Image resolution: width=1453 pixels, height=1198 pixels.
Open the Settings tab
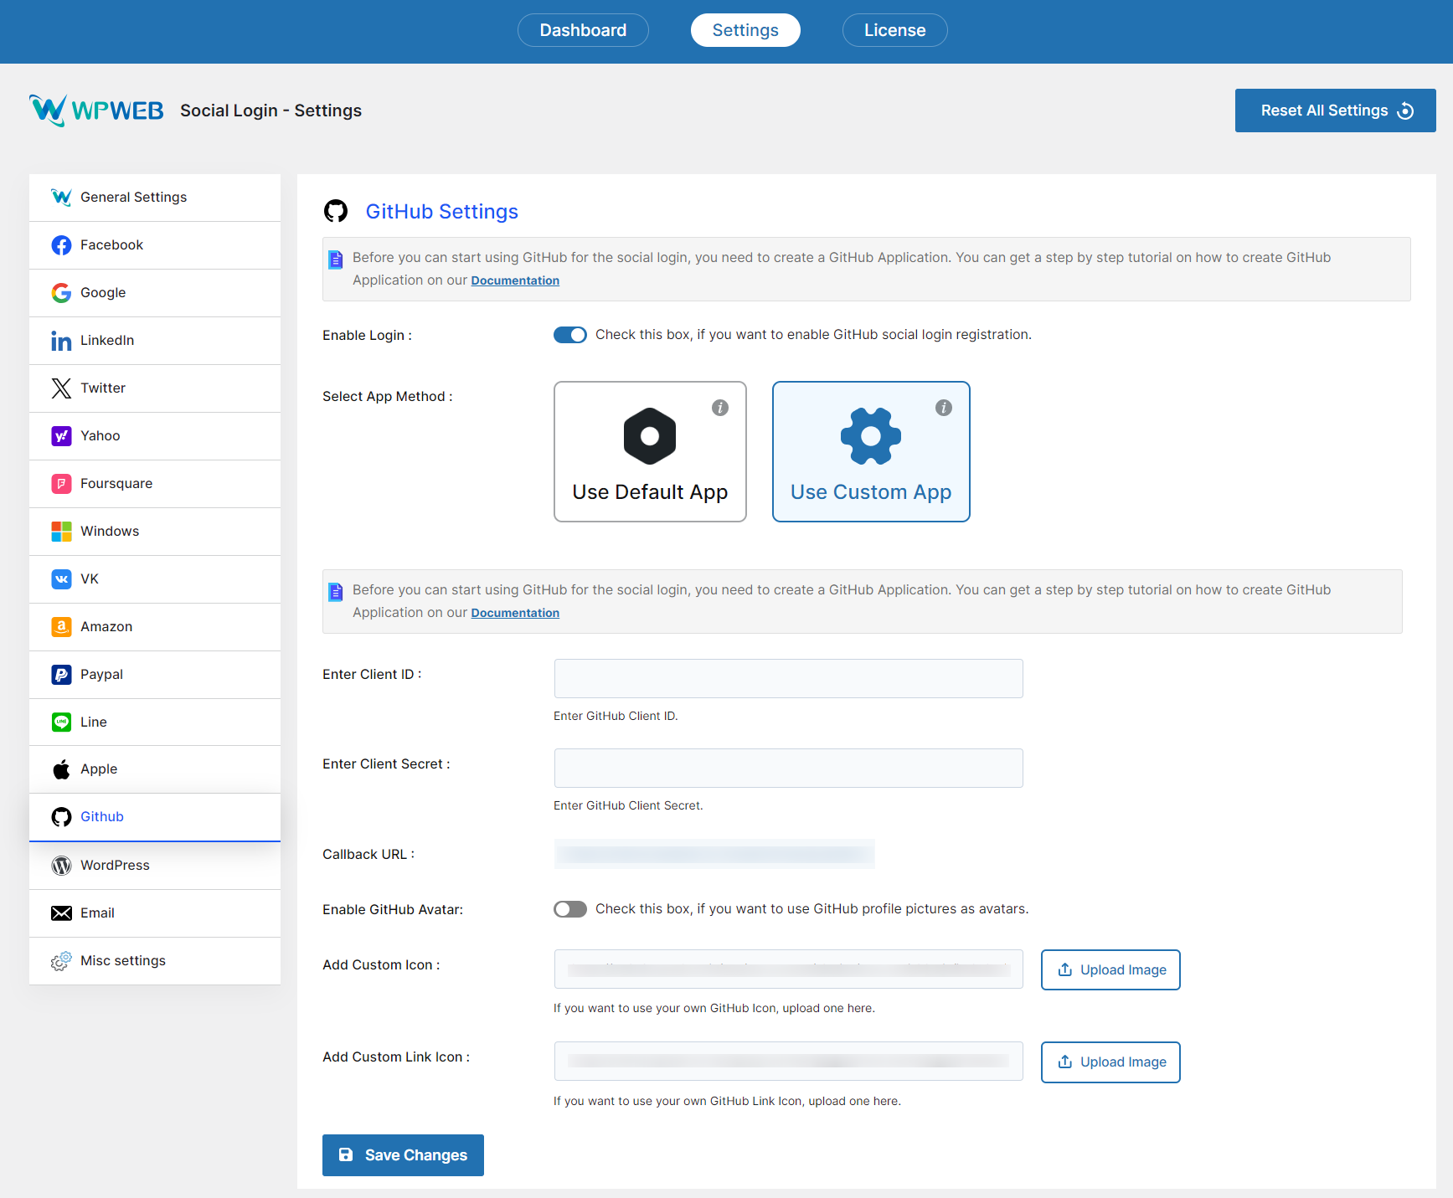coord(745,30)
